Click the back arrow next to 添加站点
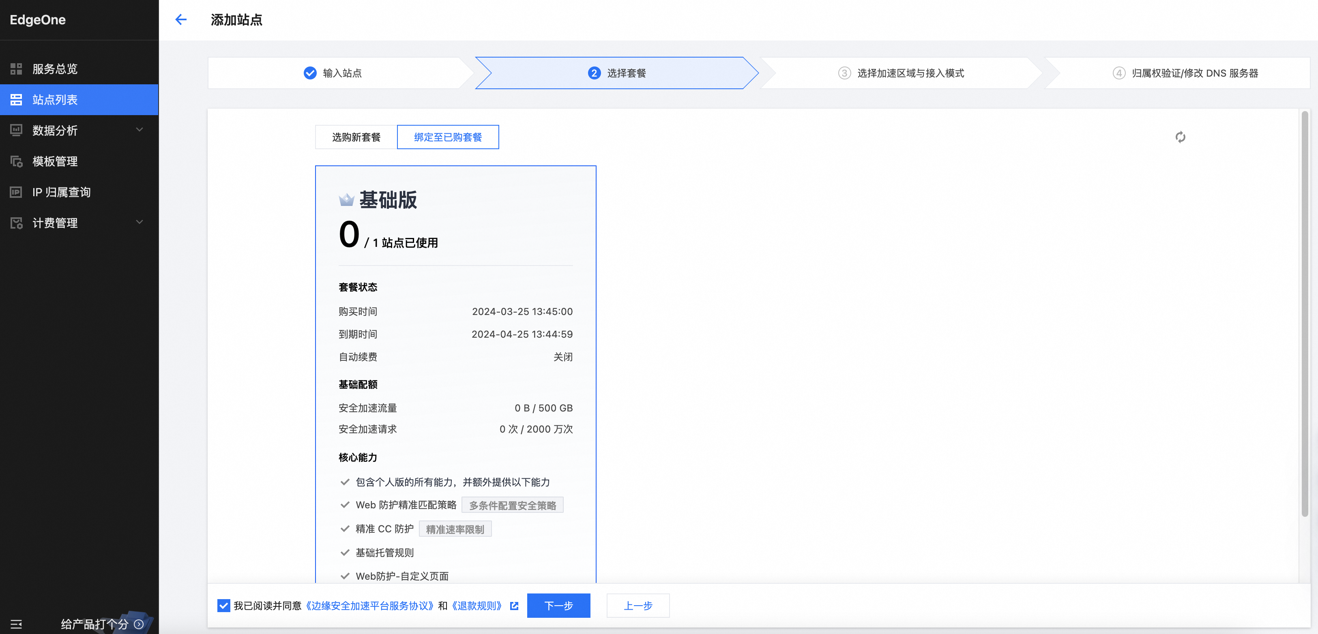 pyautogui.click(x=181, y=19)
